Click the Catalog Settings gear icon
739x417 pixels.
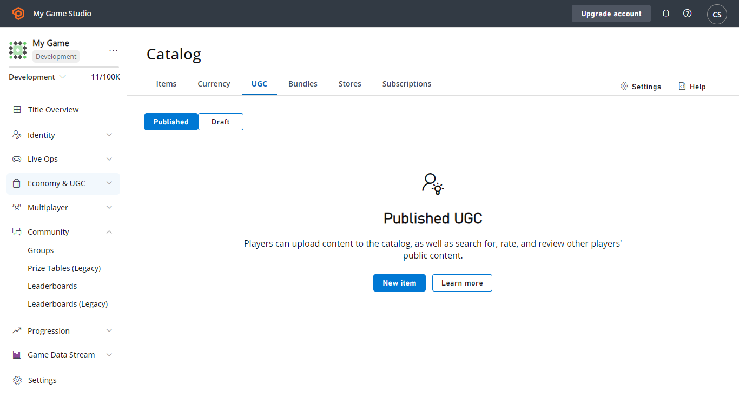pyautogui.click(x=624, y=86)
